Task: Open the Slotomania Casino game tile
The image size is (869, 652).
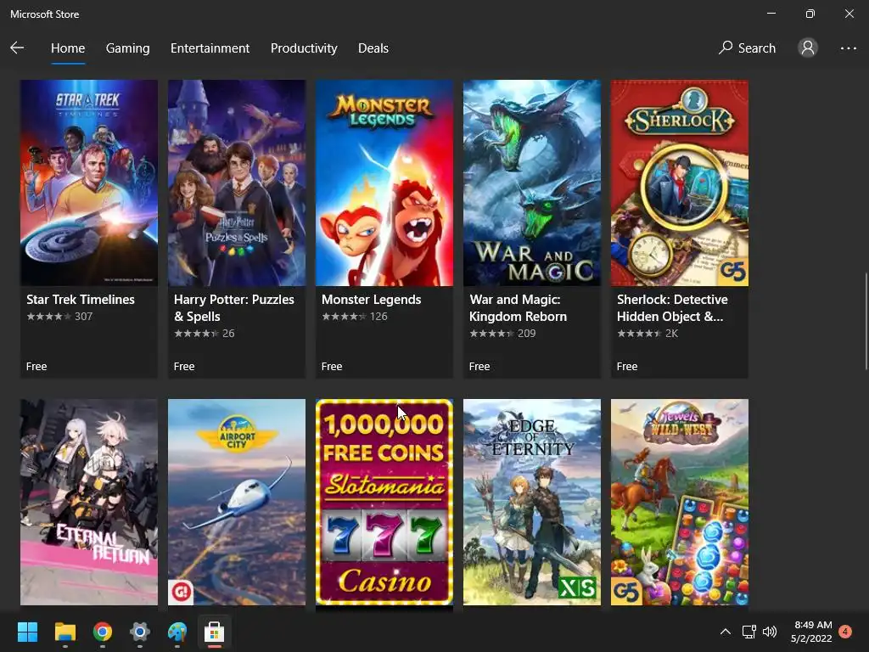Action: [x=384, y=502]
